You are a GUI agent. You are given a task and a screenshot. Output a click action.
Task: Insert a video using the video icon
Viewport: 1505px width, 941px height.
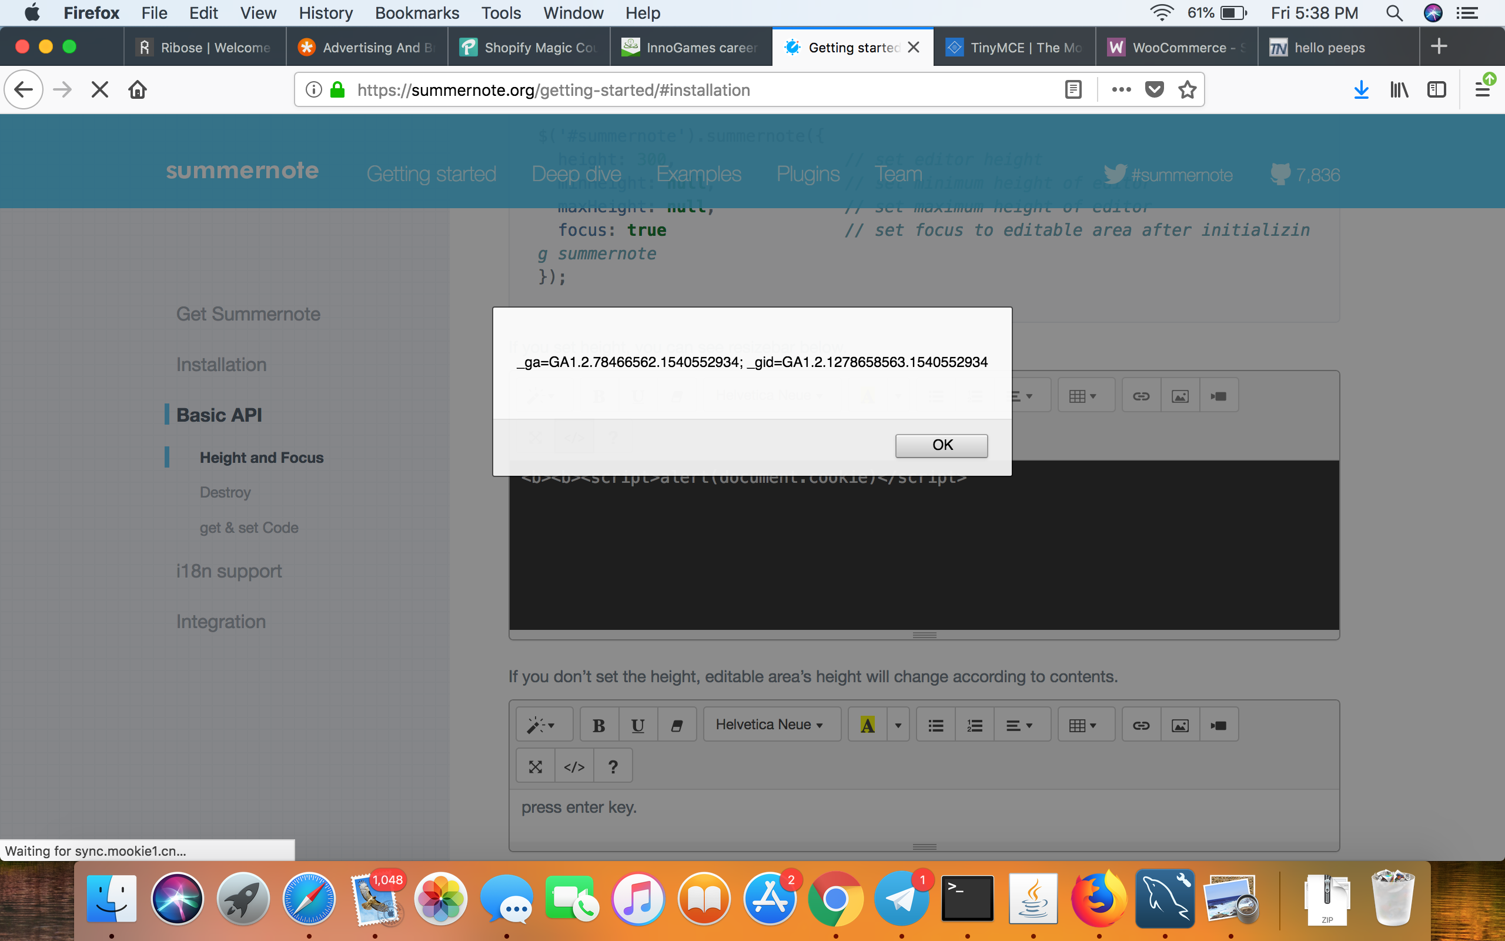coord(1218,724)
